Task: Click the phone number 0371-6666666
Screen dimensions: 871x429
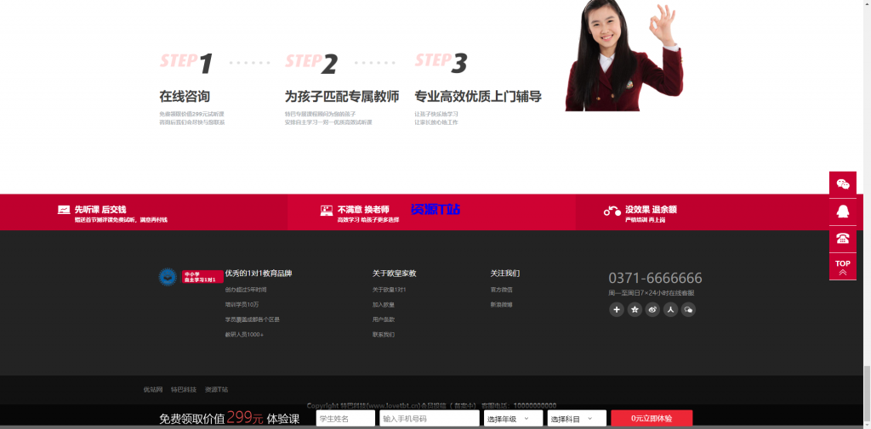Action: click(656, 278)
